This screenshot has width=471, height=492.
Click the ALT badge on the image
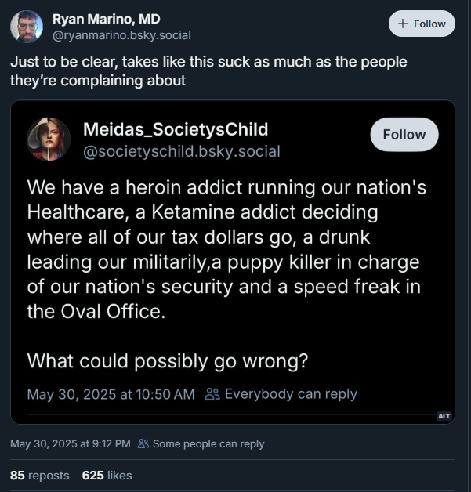click(x=444, y=416)
